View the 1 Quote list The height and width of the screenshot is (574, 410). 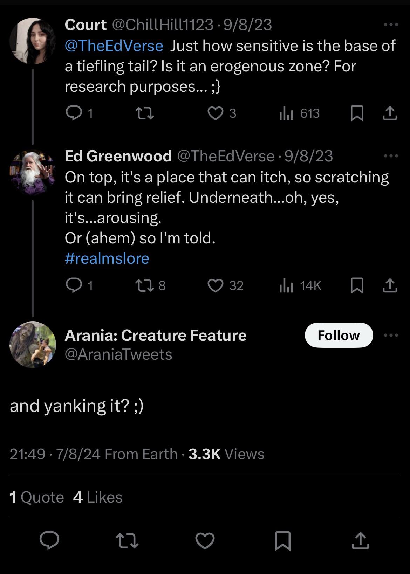[37, 497]
